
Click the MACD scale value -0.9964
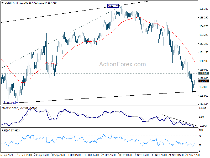click(203, 126)
